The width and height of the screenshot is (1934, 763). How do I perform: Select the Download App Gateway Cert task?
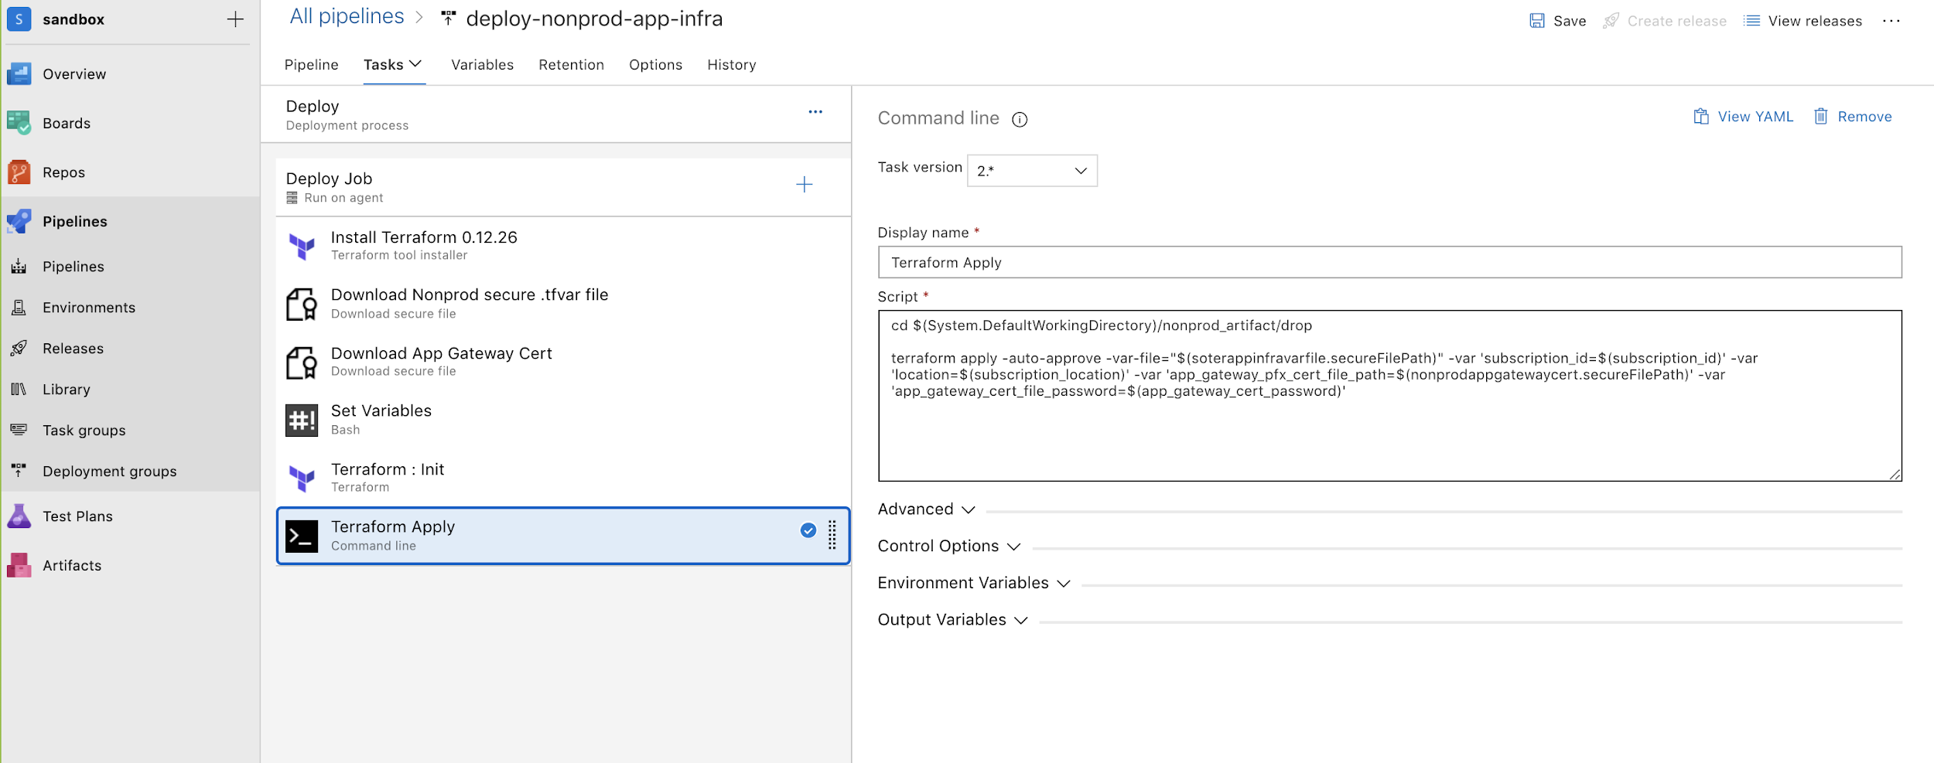563,362
